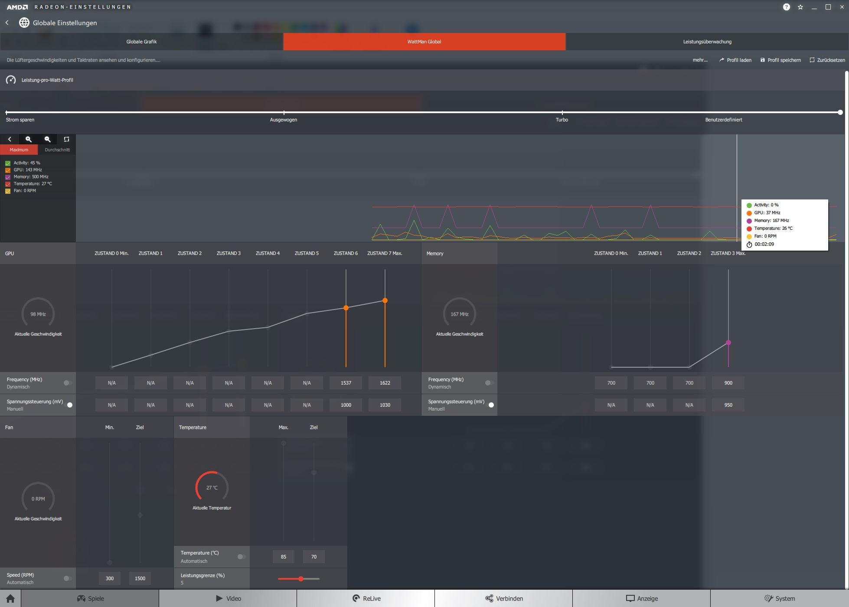Open the ReLive section
The image size is (849, 607).
[366, 598]
